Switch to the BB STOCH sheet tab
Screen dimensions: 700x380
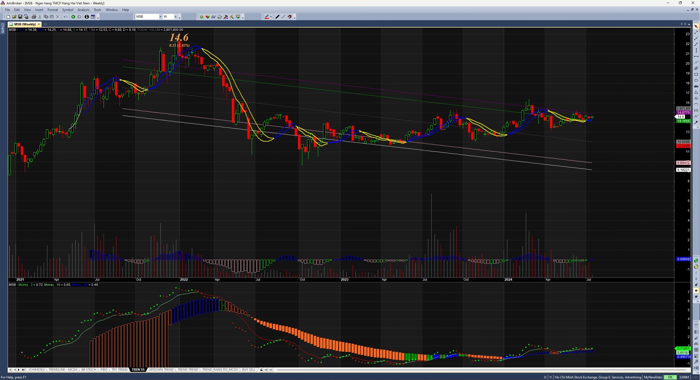[x=89, y=370]
